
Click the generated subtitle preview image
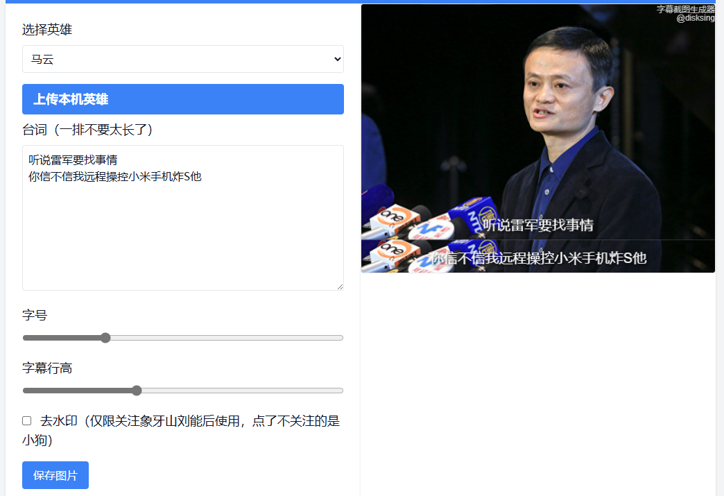(x=538, y=139)
